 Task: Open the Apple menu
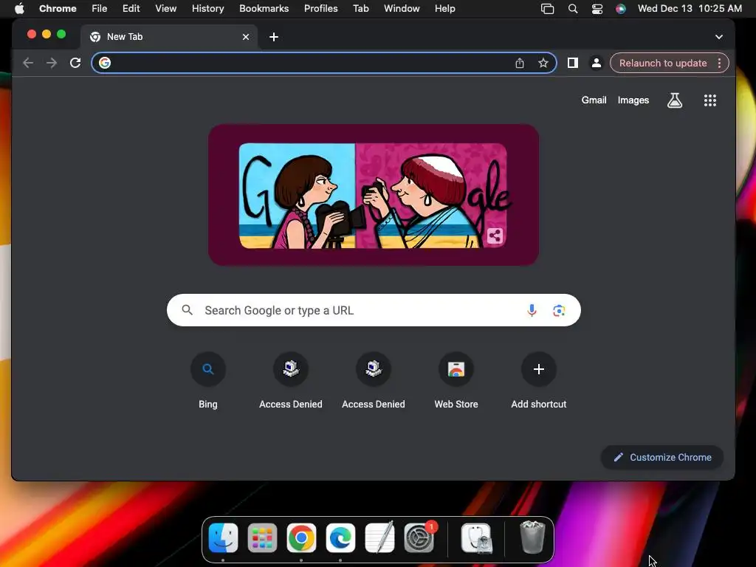tap(19, 9)
